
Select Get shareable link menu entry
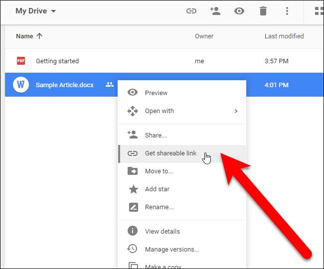pos(170,153)
